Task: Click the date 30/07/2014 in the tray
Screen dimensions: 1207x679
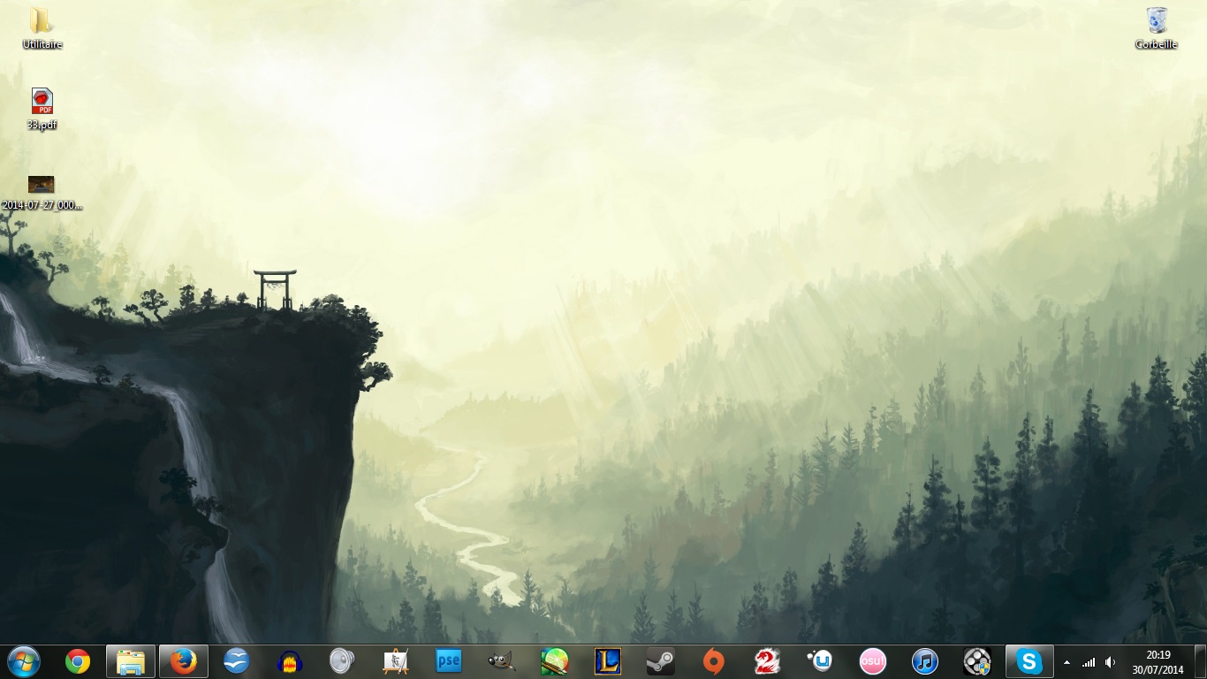Action: click(x=1158, y=669)
